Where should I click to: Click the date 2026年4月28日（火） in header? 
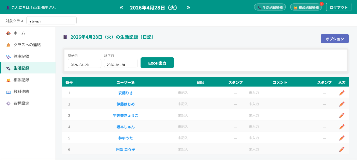coord(154,8)
